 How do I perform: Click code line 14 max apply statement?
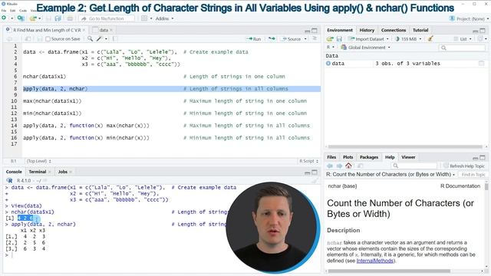pyautogui.click(x=86, y=126)
